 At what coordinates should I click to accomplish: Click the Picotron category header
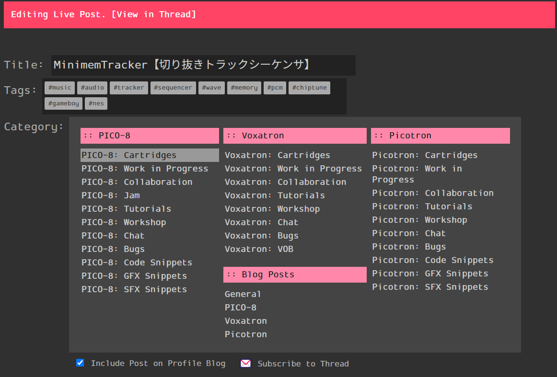point(441,136)
